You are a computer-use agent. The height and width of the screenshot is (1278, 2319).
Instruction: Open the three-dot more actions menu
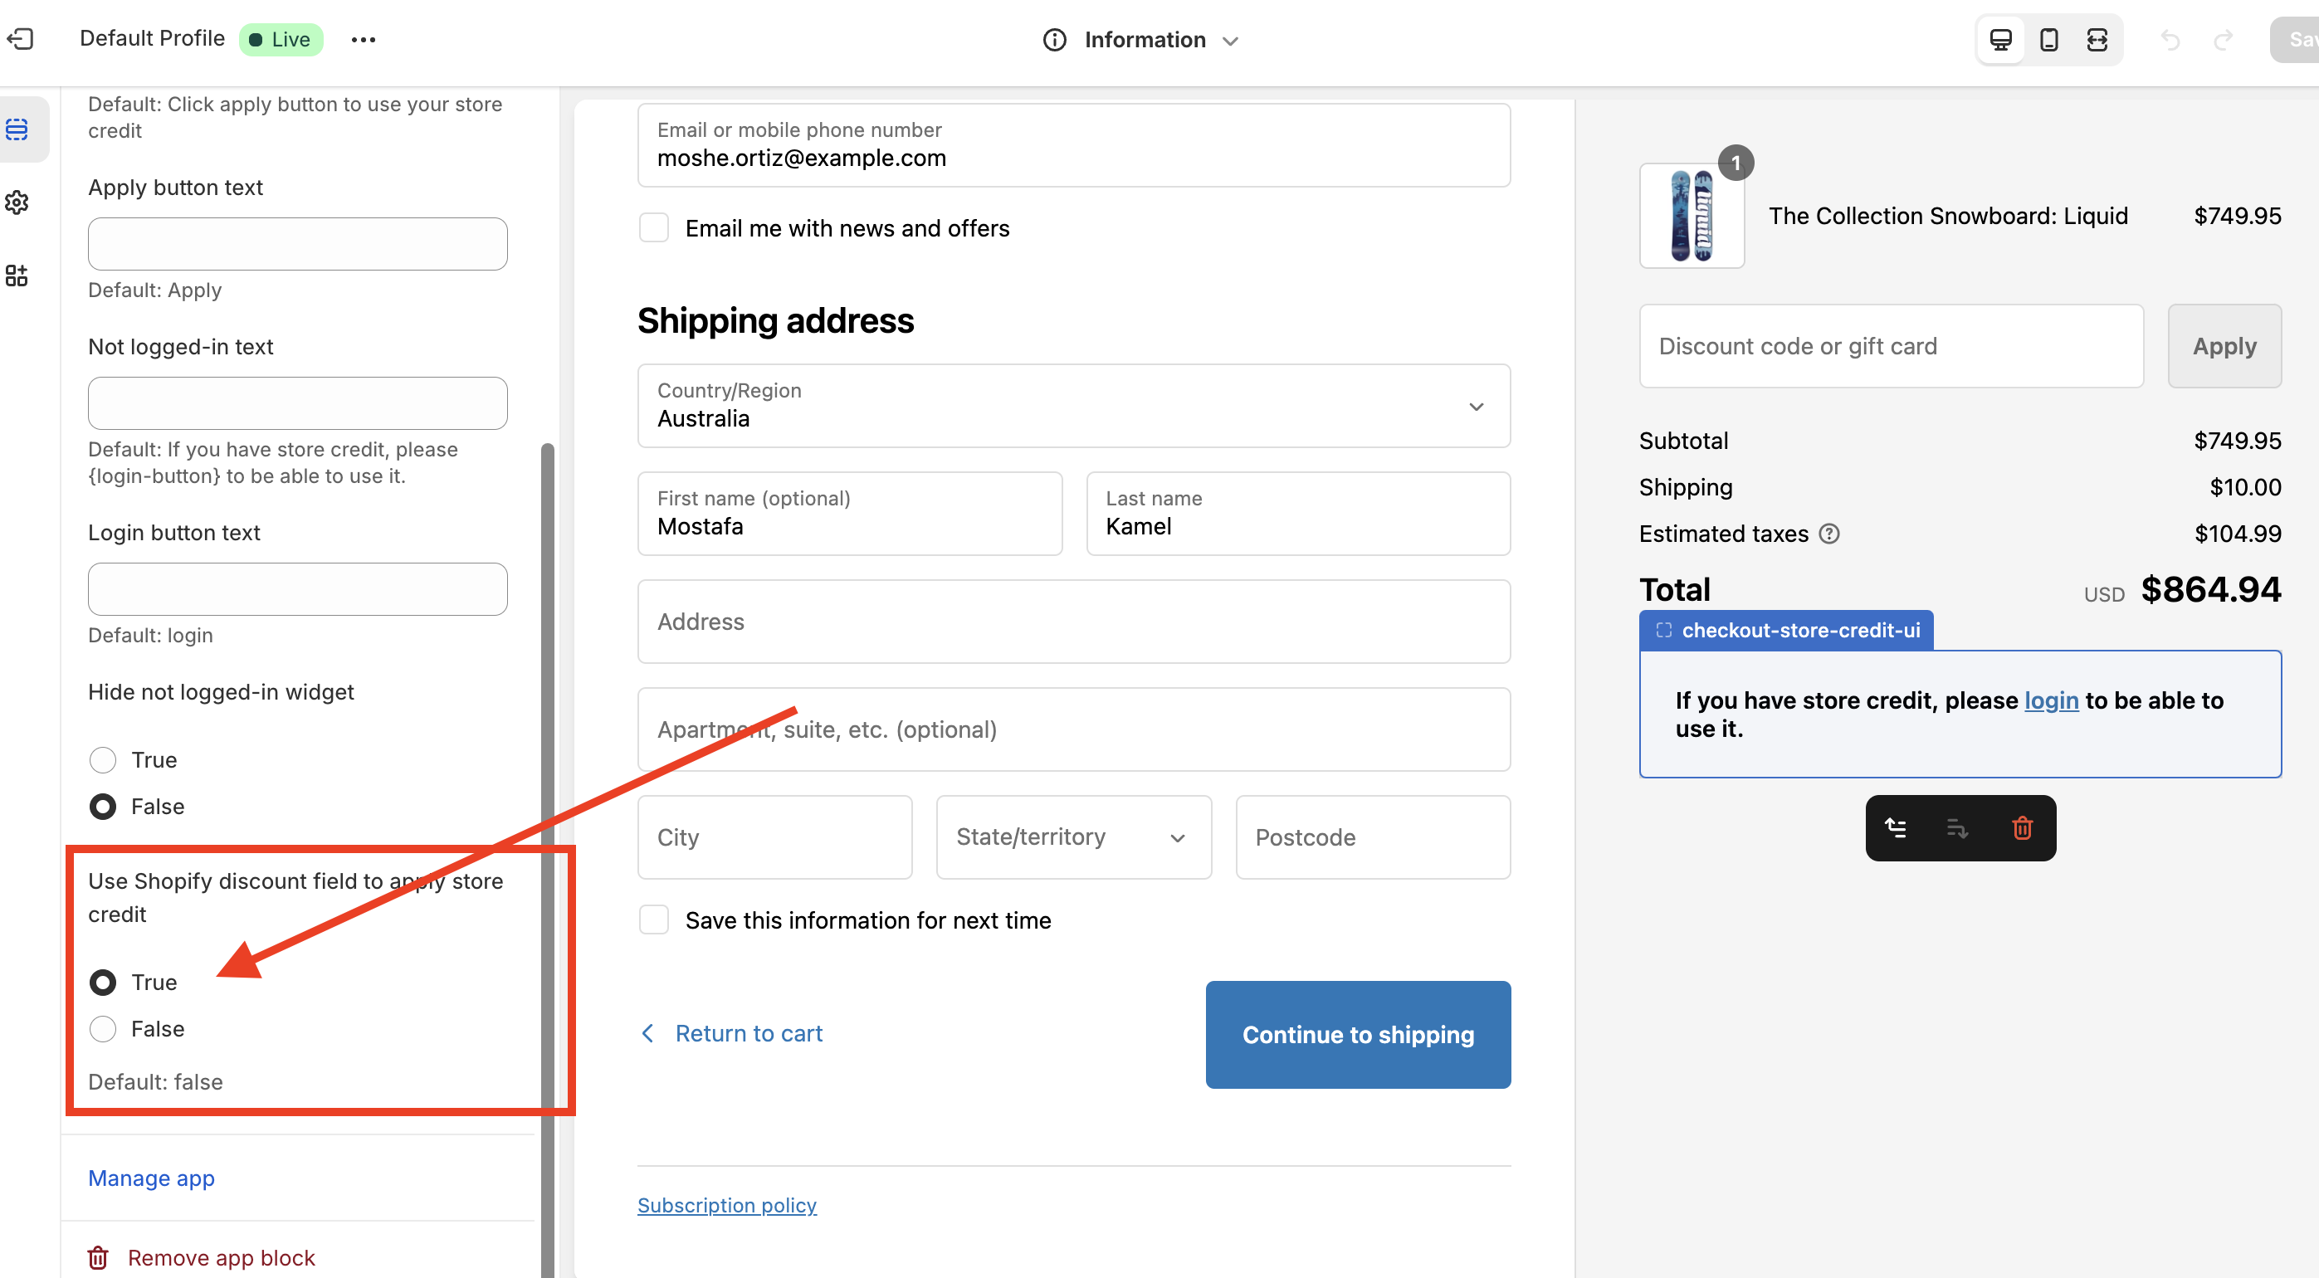363,40
